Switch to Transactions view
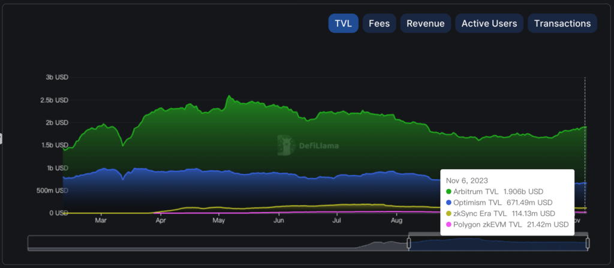The image size is (614, 268). pyautogui.click(x=562, y=23)
